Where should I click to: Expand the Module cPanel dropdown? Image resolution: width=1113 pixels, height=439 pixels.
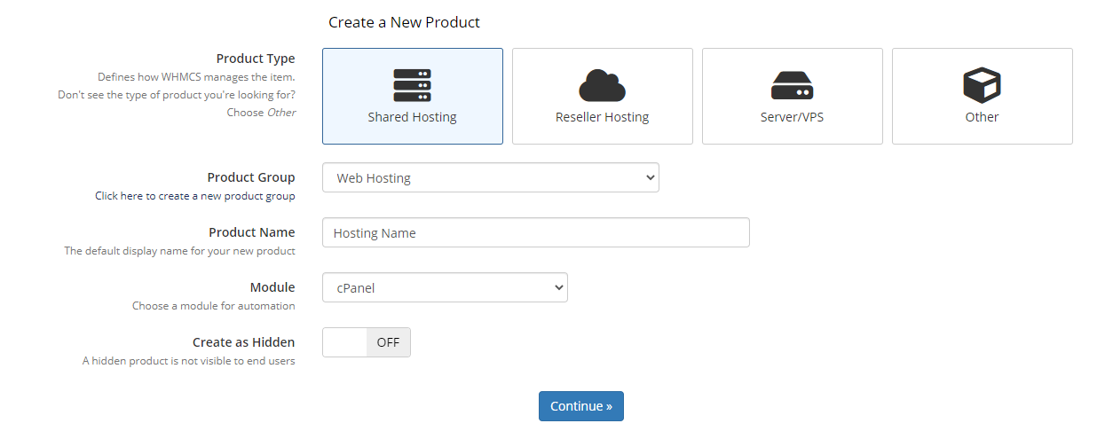point(445,287)
